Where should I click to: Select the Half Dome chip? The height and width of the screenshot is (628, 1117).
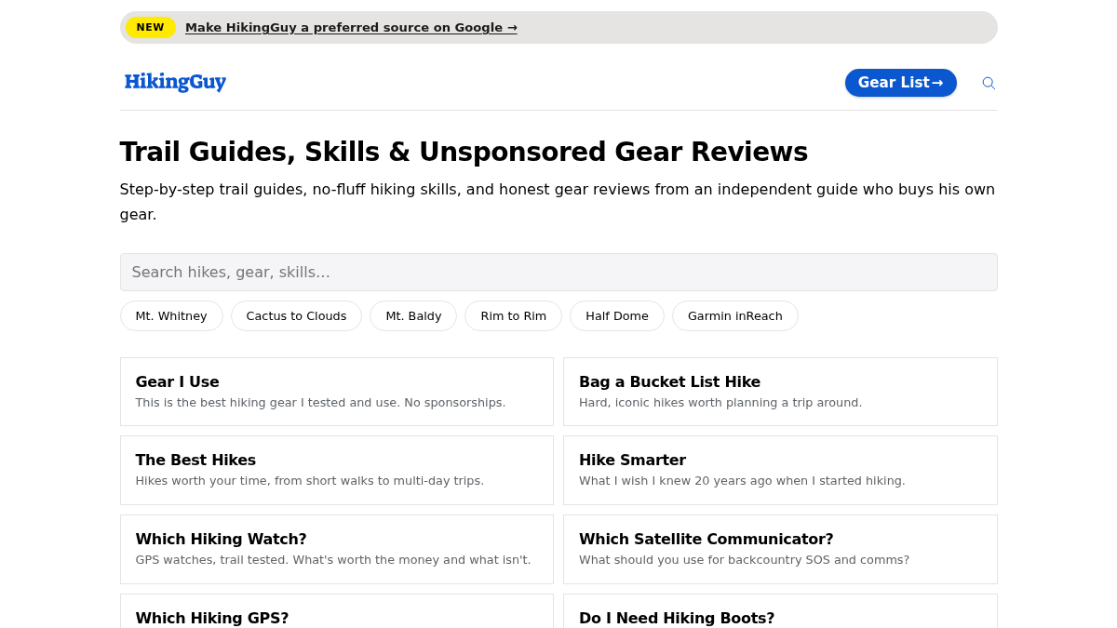[x=617, y=315]
